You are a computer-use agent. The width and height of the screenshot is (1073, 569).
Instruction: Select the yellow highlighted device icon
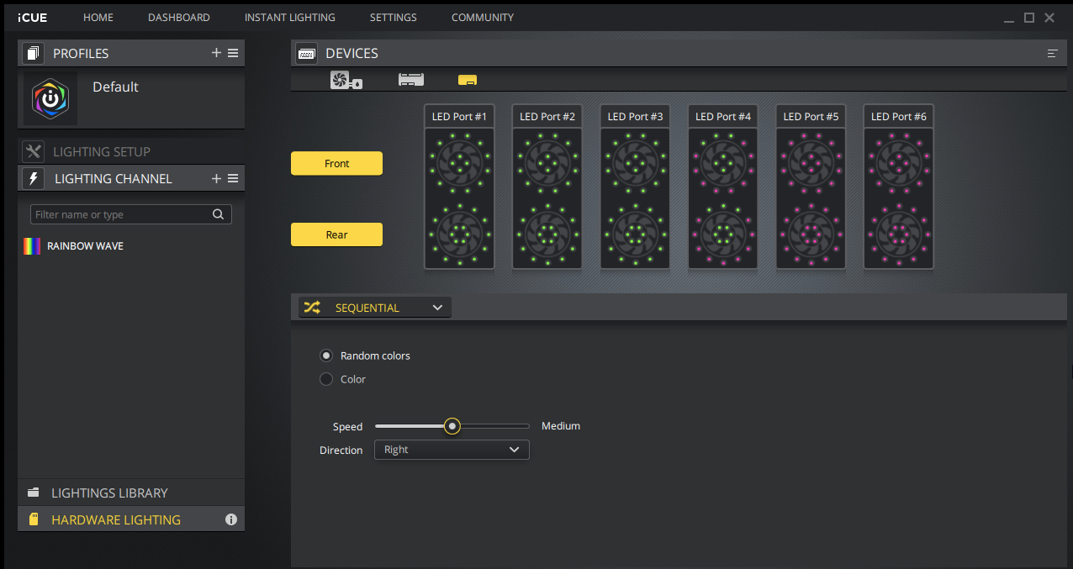pos(468,81)
